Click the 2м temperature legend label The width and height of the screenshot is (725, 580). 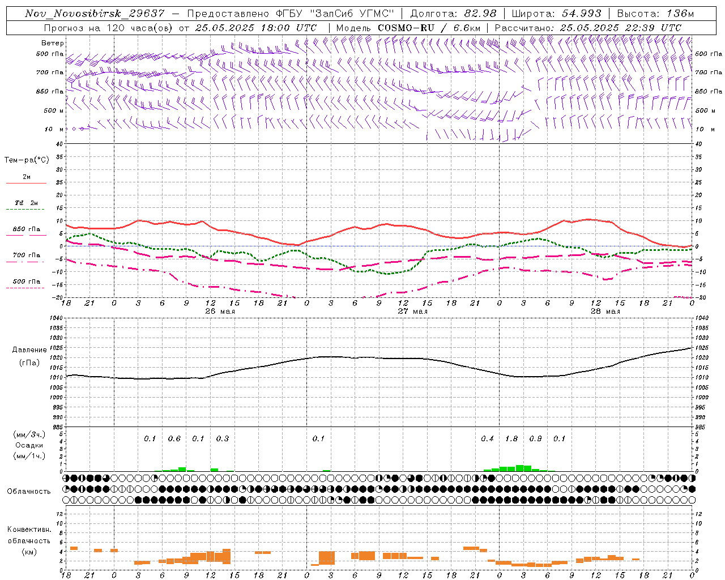pos(27,177)
